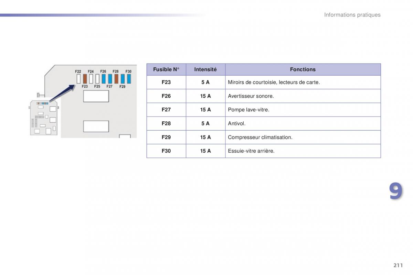This screenshot has height=275, width=413.
Task: Click the blue F26 fuse in diagram
Action: [104, 79]
